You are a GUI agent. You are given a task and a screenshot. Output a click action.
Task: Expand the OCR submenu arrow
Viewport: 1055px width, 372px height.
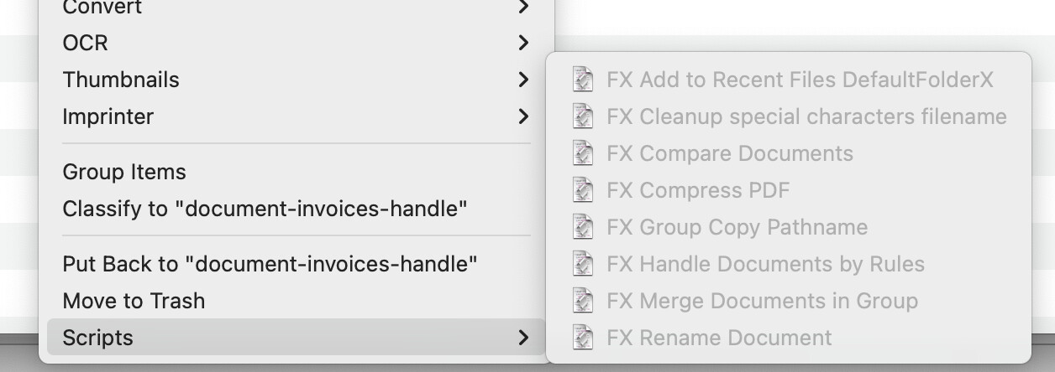pos(523,43)
